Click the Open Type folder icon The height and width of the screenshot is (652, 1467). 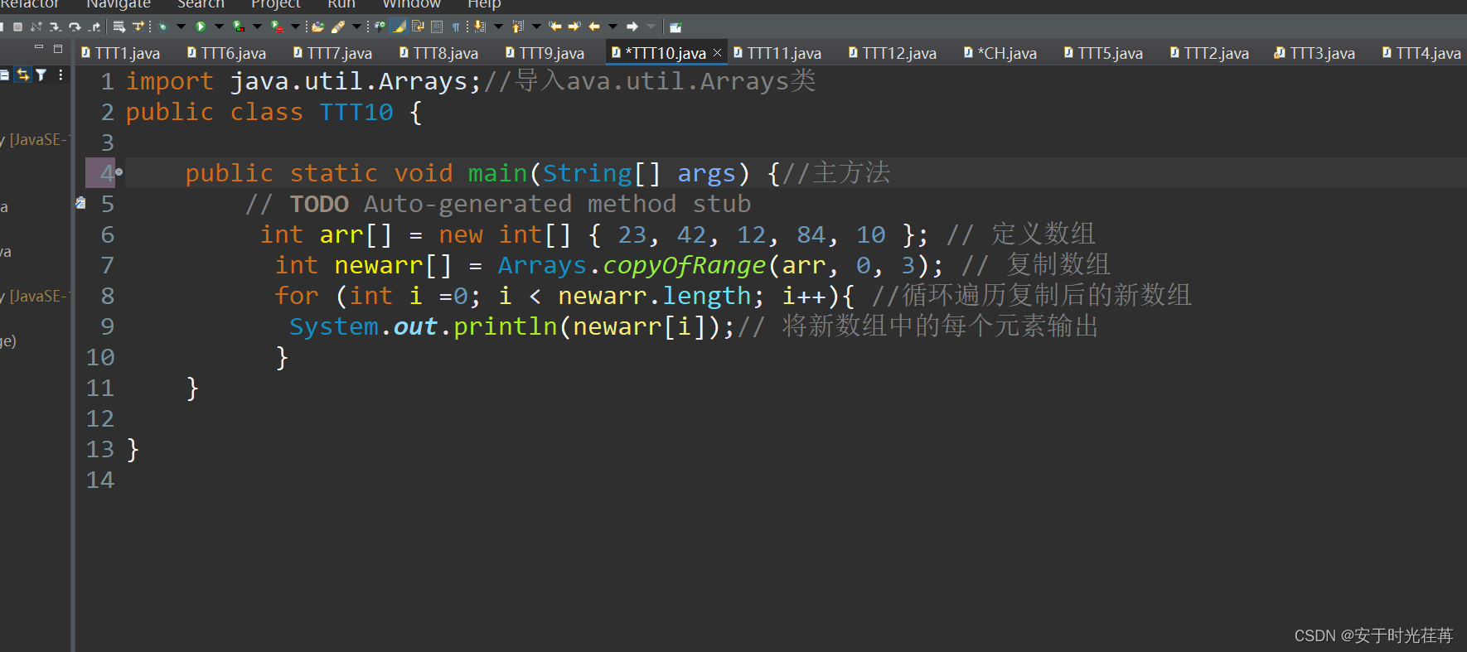coord(317,27)
